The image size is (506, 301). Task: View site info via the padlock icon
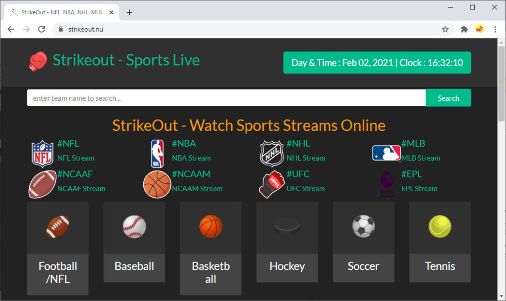point(61,29)
